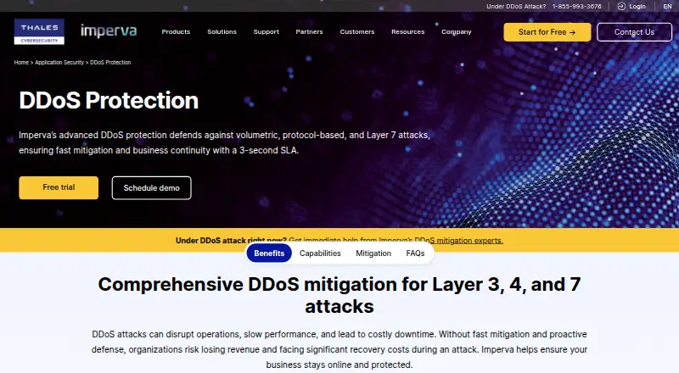Click the Schedule demo button
Screen dimensions: 679x373
[x=151, y=188]
